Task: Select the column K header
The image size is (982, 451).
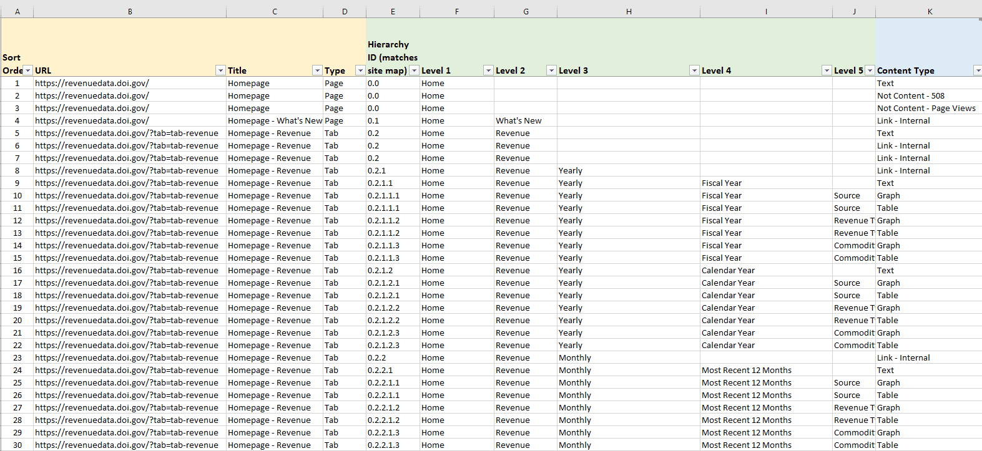Action: tap(929, 11)
